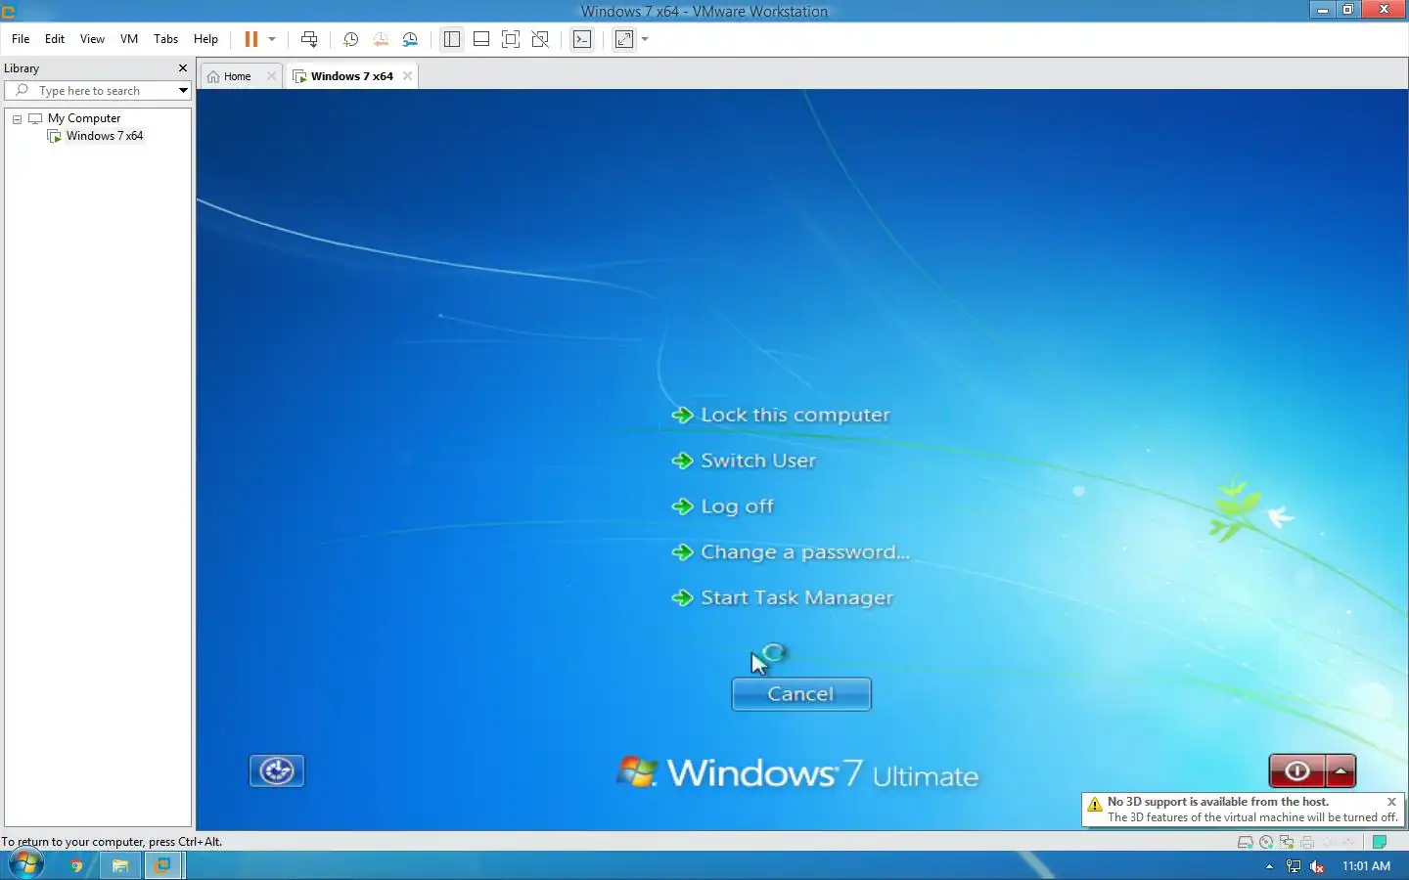Click Start Task Manager

[783, 597]
